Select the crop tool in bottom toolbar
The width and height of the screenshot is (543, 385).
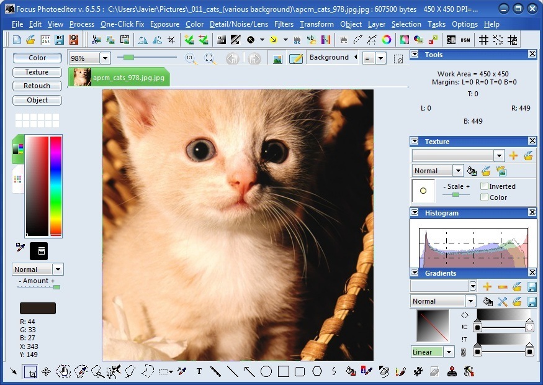pyautogui.click(x=30, y=371)
